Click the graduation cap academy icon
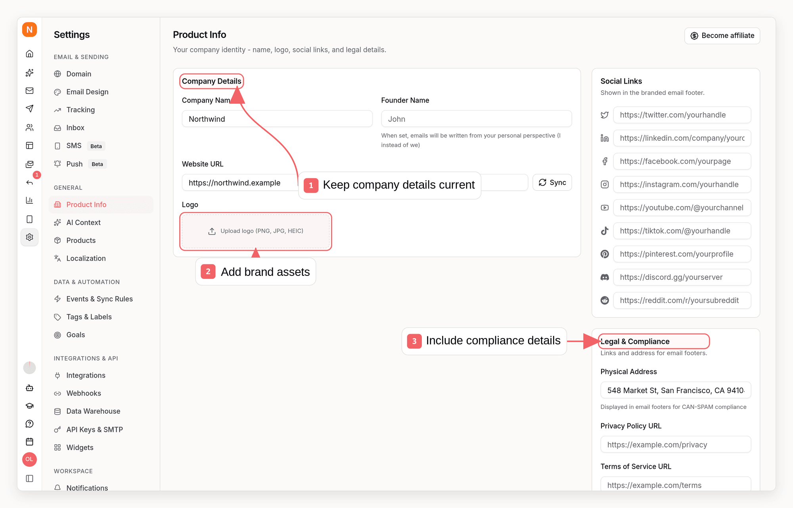Viewport: 793px width, 508px height. click(29, 406)
